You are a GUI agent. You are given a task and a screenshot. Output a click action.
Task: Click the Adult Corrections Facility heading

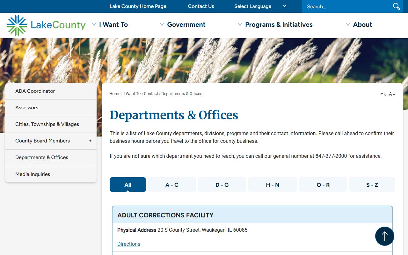click(165, 215)
